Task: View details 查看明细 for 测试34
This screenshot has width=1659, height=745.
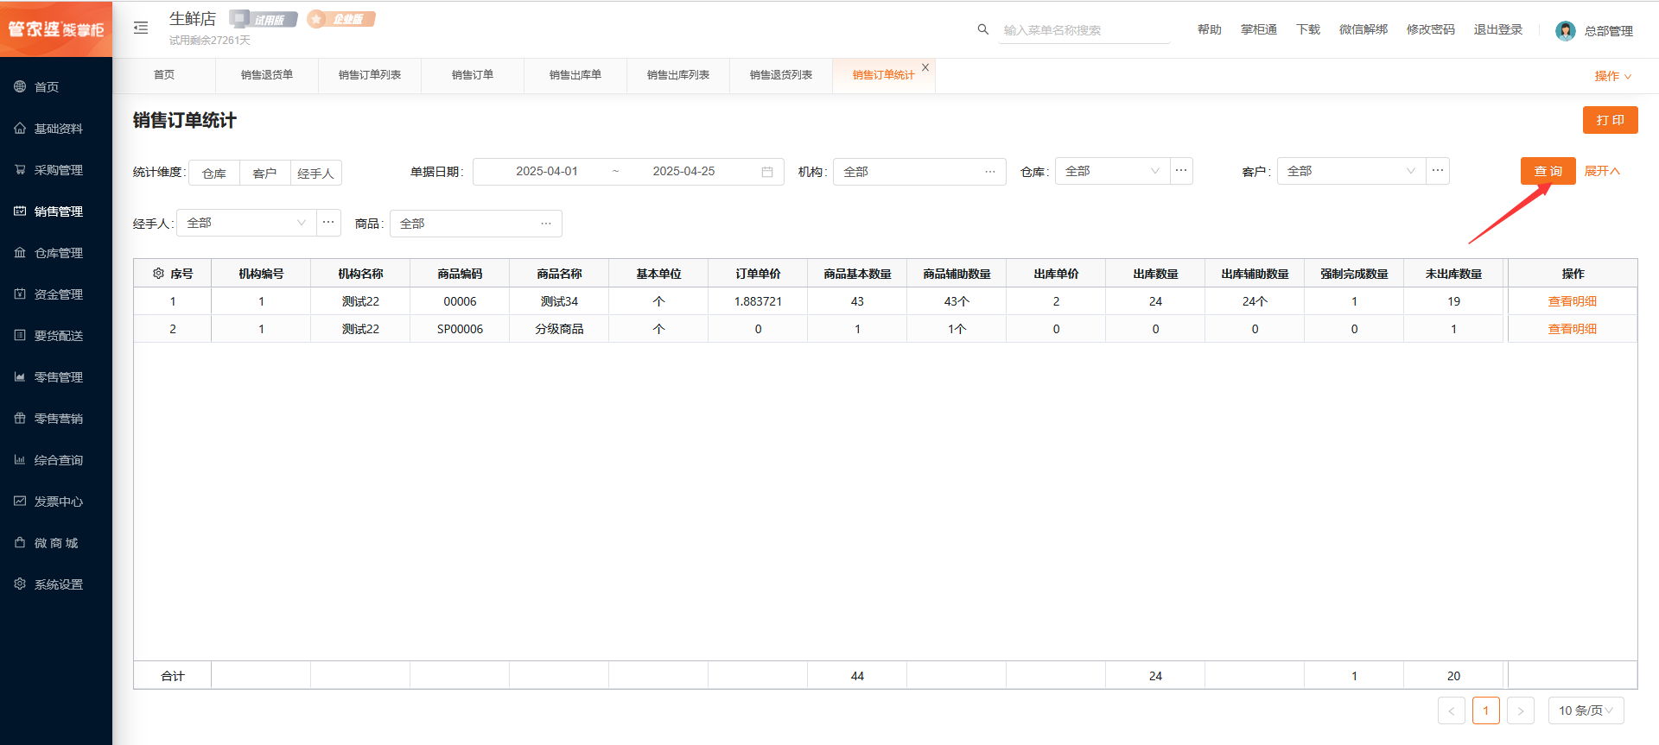Action: [1573, 301]
